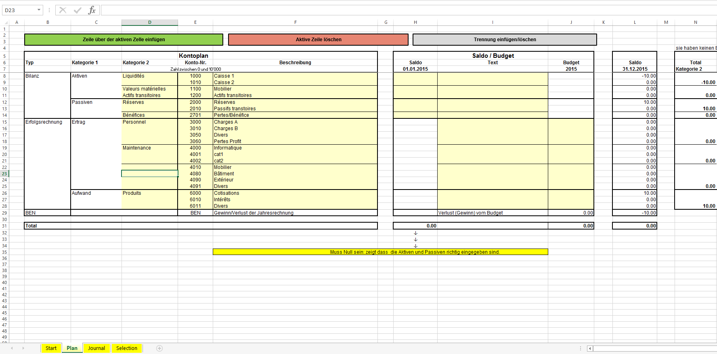Click the formula bar cancel X icon
Viewport: 717px width, 354px height.
tap(63, 10)
